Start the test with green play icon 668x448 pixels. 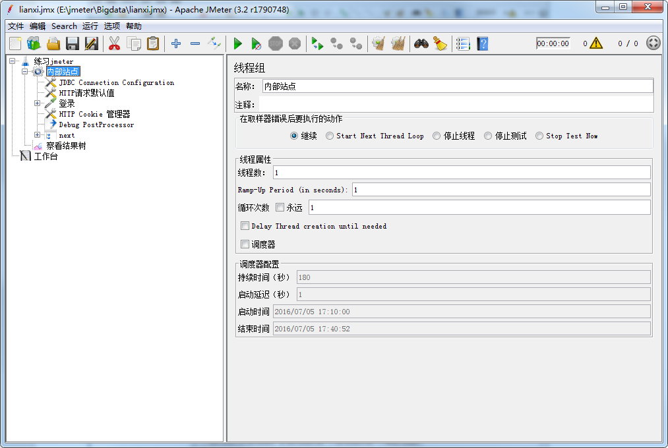[237, 43]
